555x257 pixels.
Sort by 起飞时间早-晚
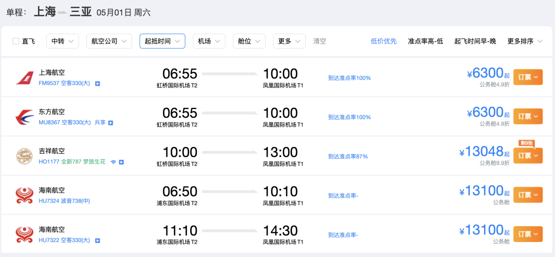click(475, 41)
